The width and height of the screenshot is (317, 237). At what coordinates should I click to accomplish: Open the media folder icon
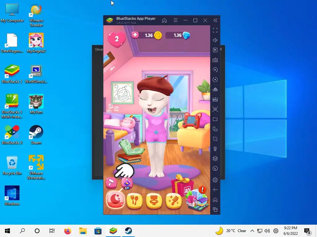pyautogui.click(x=215, y=119)
